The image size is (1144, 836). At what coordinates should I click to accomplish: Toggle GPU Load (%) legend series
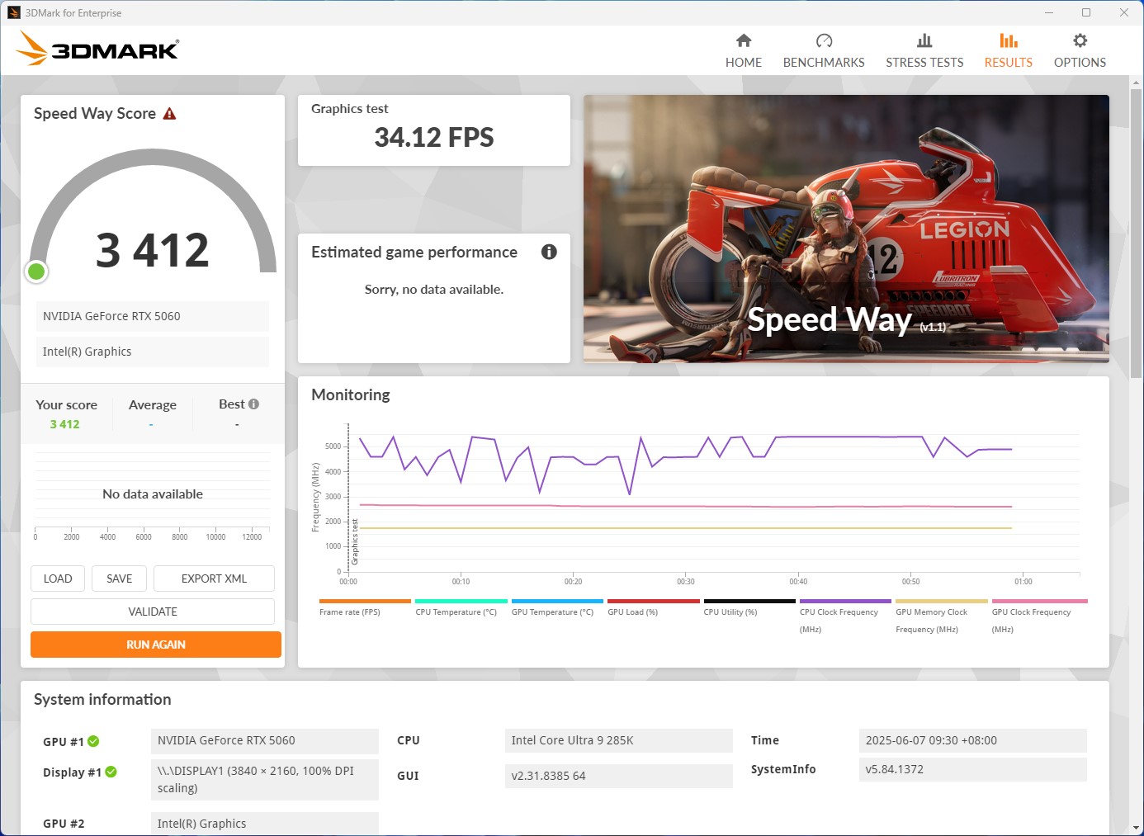click(x=632, y=612)
